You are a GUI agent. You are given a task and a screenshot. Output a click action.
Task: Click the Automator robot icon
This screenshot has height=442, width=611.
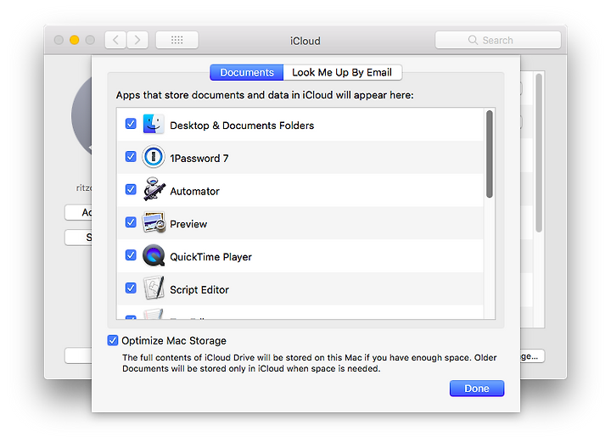click(154, 189)
